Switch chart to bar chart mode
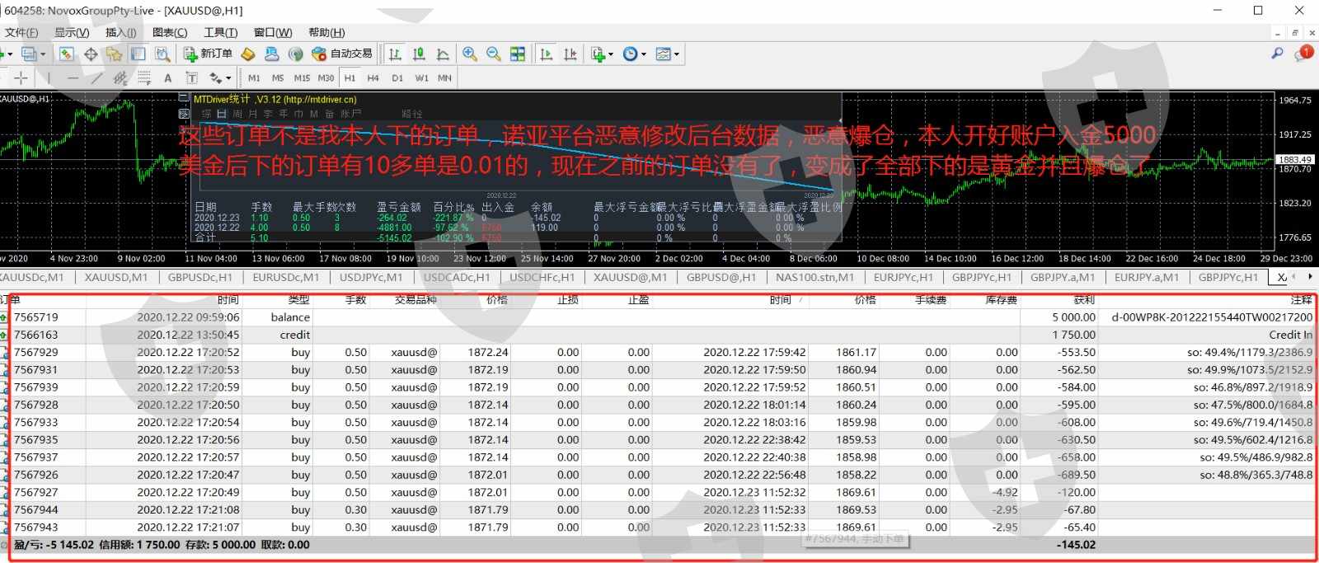The width and height of the screenshot is (1319, 563). coord(395,54)
